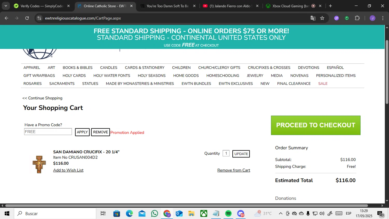The width and height of the screenshot is (389, 219).
Task: Click the green extension icon in toolbar
Action: [x=347, y=18]
